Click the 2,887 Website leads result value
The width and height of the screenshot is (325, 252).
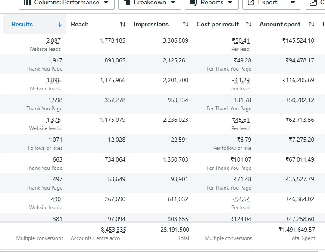[x=53, y=40]
